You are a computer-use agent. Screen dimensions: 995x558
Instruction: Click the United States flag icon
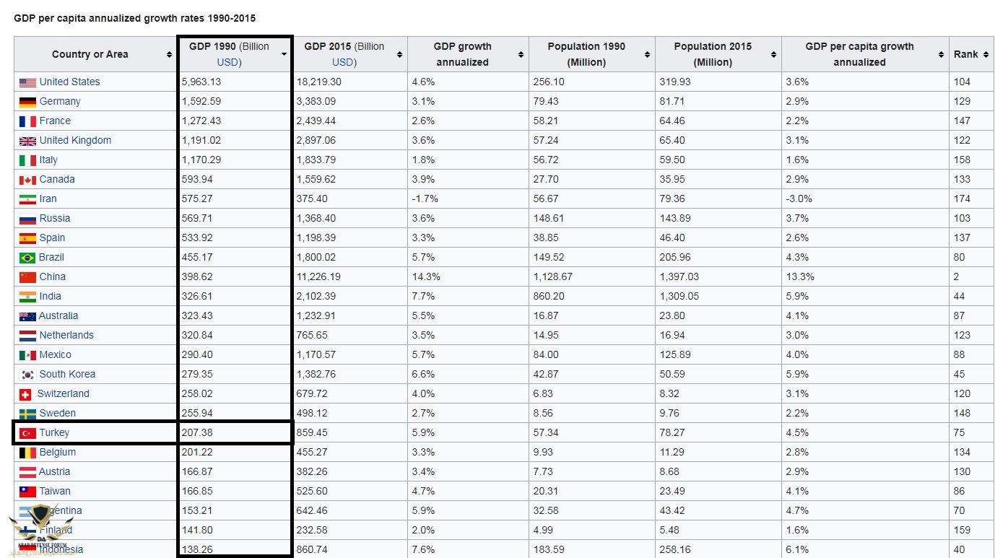27,82
